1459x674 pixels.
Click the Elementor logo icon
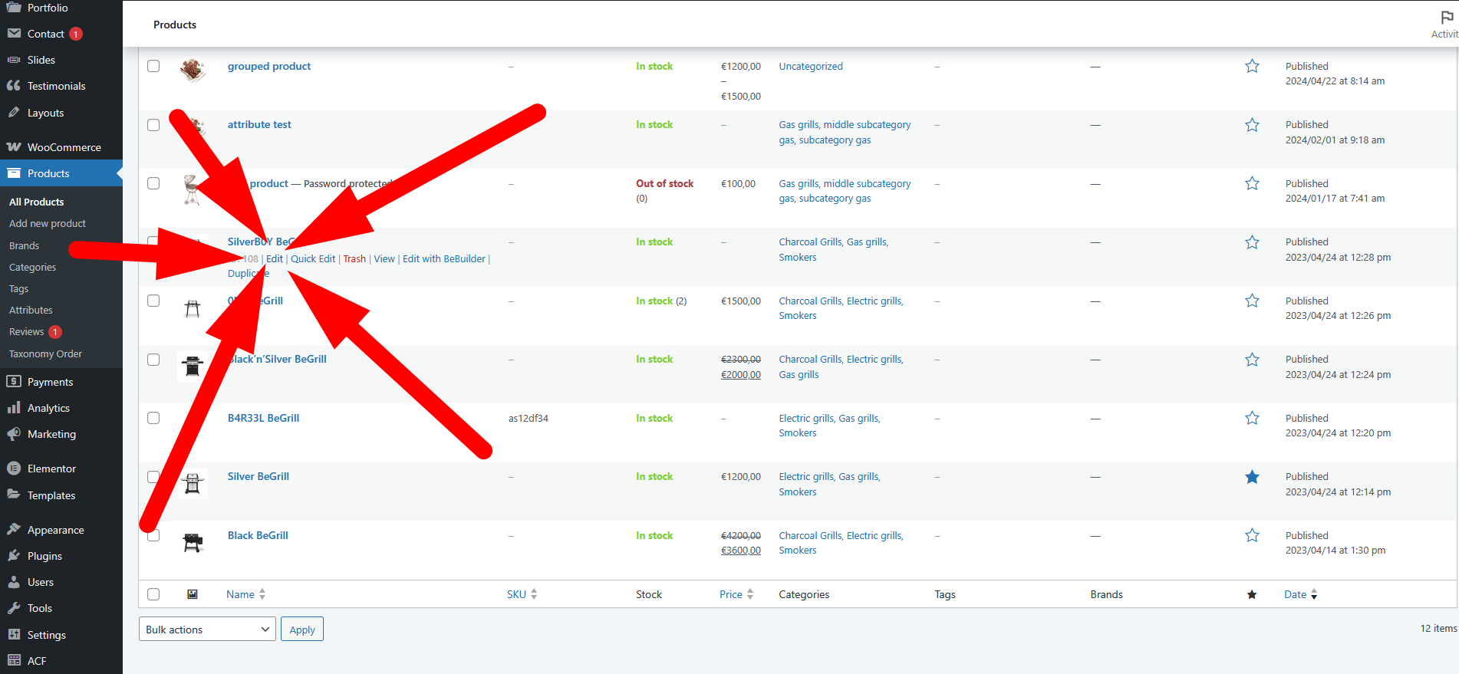pyautogui.click(x=14, y=469)
